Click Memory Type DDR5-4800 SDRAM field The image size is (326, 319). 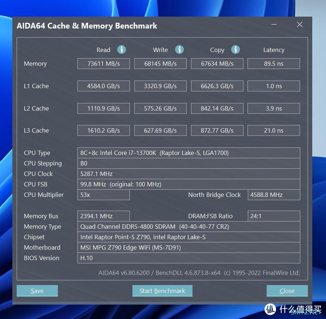click(x=189, y=227)
